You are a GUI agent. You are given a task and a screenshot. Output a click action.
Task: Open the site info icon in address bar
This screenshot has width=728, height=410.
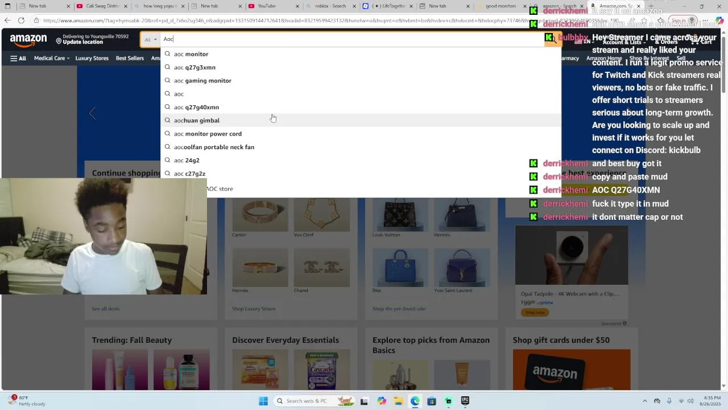[36, 20]
